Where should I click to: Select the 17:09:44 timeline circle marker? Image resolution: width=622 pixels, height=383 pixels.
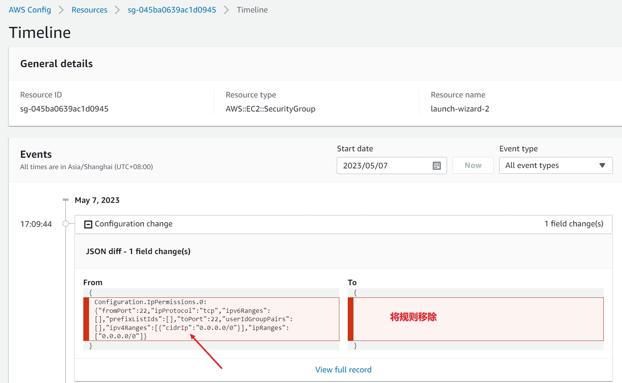tap(66, 224)
